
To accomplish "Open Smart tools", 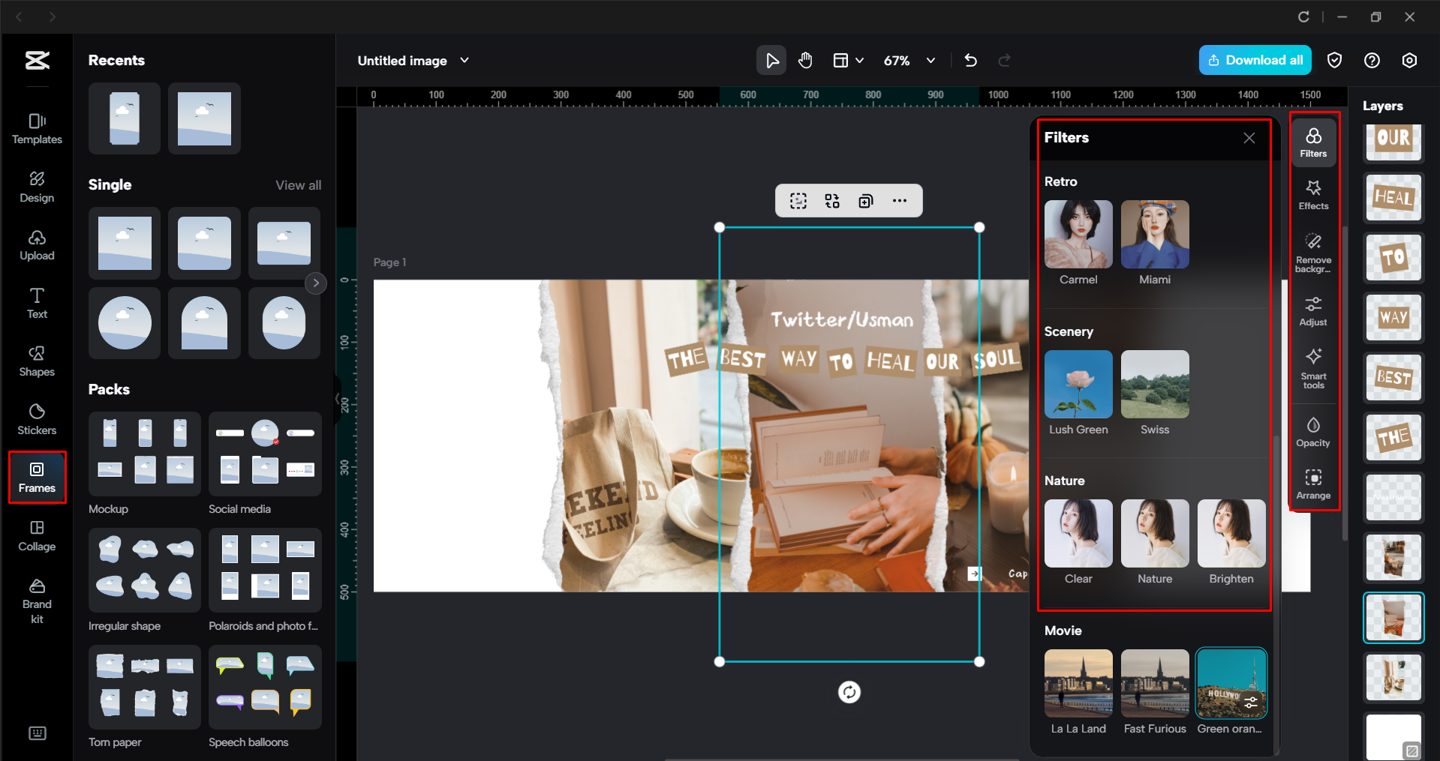I will click(1313, 369).
